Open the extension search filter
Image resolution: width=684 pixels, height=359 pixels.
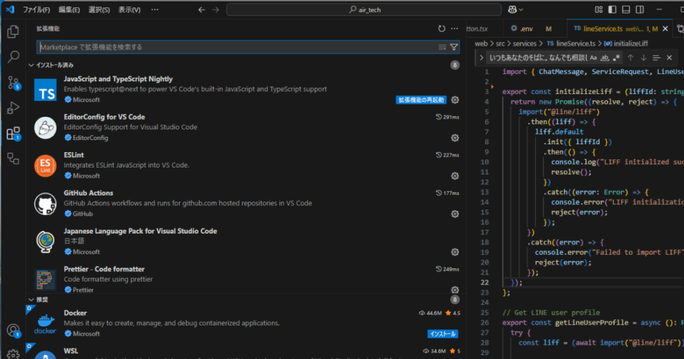[454, 47]
